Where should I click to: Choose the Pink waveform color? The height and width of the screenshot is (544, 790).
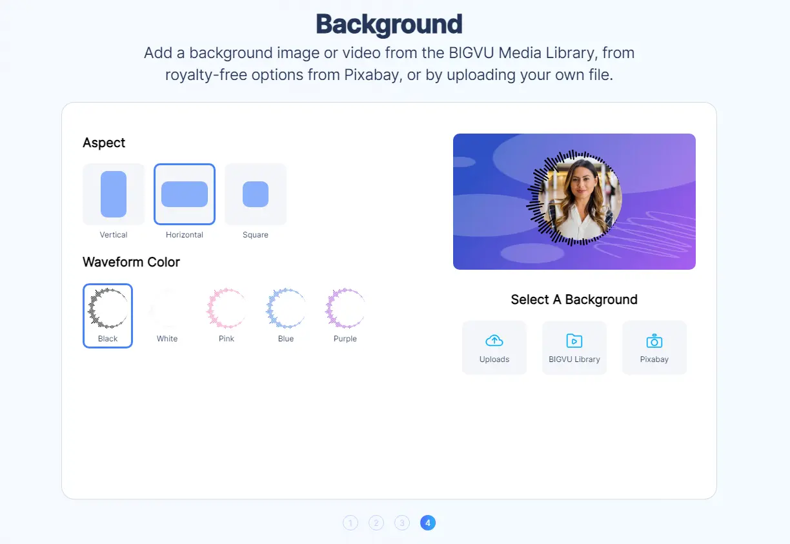[227, 316]
